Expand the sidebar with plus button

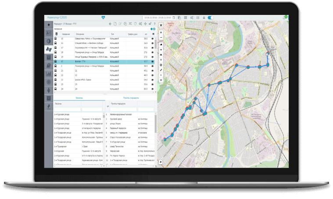click(48, 24)
